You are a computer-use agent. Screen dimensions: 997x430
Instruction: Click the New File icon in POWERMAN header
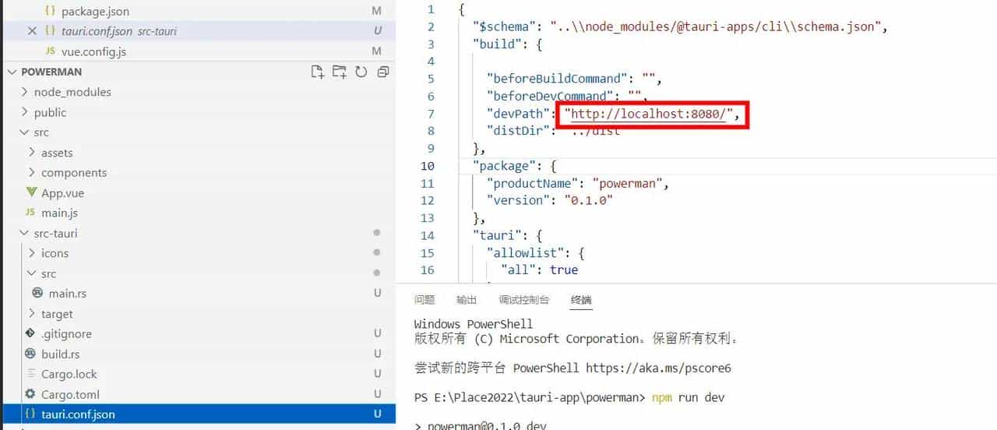click(317, 72)
